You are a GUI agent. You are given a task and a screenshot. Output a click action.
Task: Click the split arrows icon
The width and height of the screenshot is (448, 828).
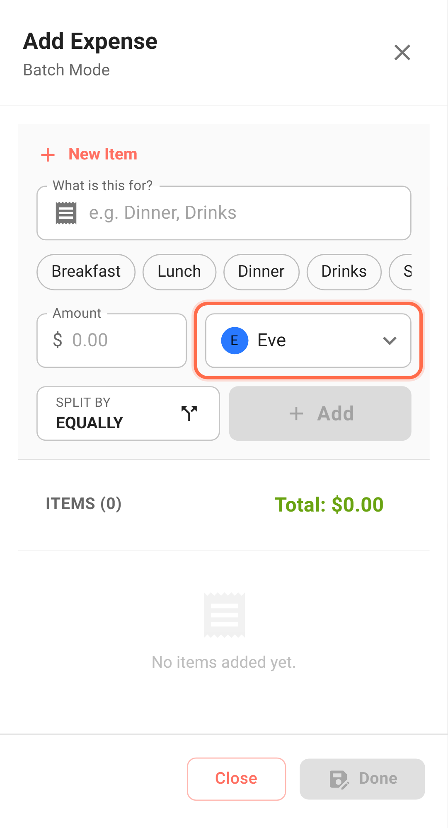click(x=189, y=413)
